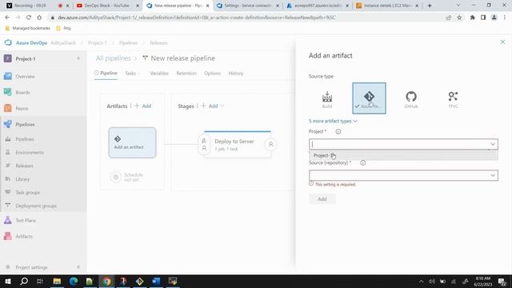Bookmark this page with the star icon
This screenshot has height=288, width=512.
(x=459, y=18)
